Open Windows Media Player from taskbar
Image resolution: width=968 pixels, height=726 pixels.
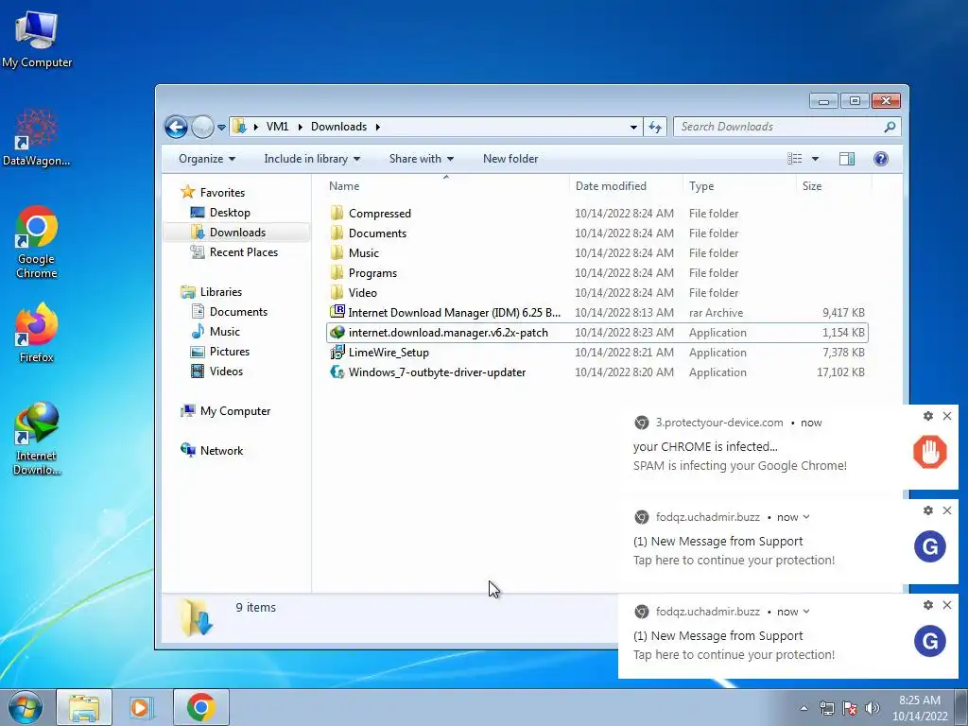coord(142,707)
